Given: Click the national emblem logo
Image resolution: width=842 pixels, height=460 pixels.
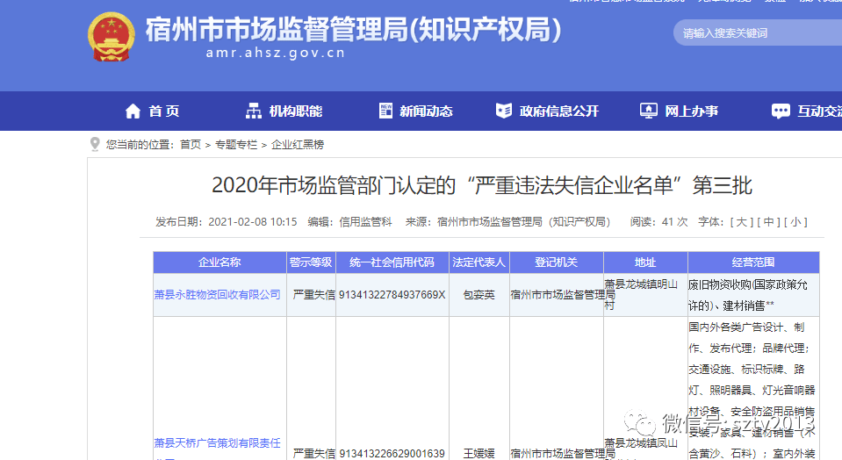Looking at the screenshot, I should point(112,37).
